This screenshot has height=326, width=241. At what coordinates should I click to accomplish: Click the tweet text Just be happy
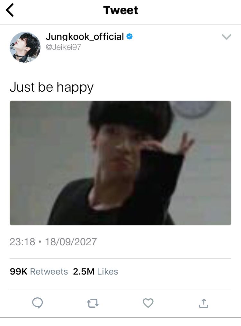click(51, 87)
